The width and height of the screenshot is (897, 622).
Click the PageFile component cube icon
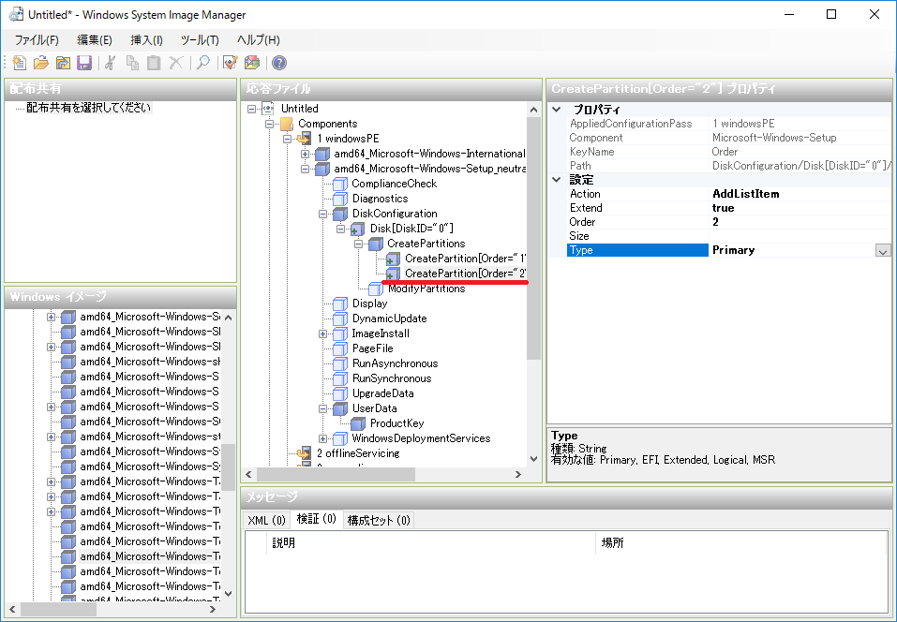coord(340,348)
